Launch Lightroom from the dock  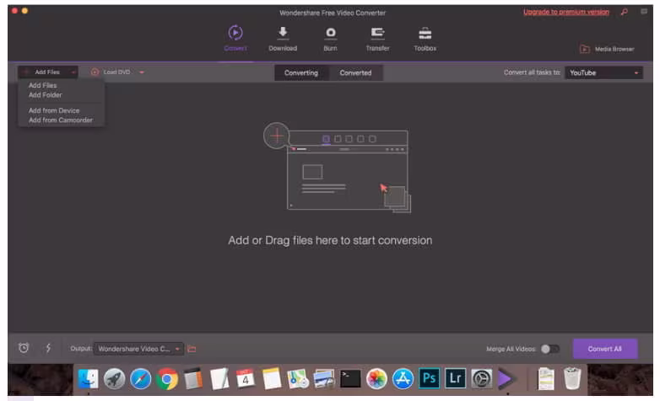455,378
